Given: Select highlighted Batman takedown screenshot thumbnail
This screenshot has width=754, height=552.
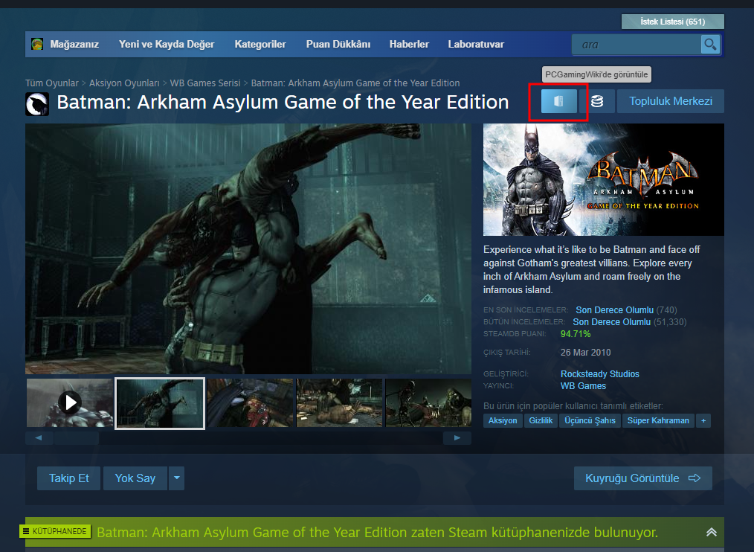Looking at the screenshot, I should point(160,403).
